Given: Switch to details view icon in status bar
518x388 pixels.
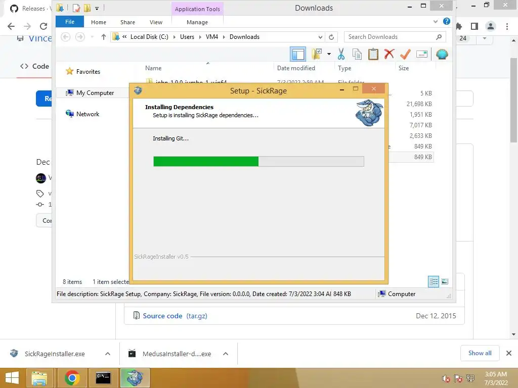Looking at the screenshot, I should [x=434, y=281].
